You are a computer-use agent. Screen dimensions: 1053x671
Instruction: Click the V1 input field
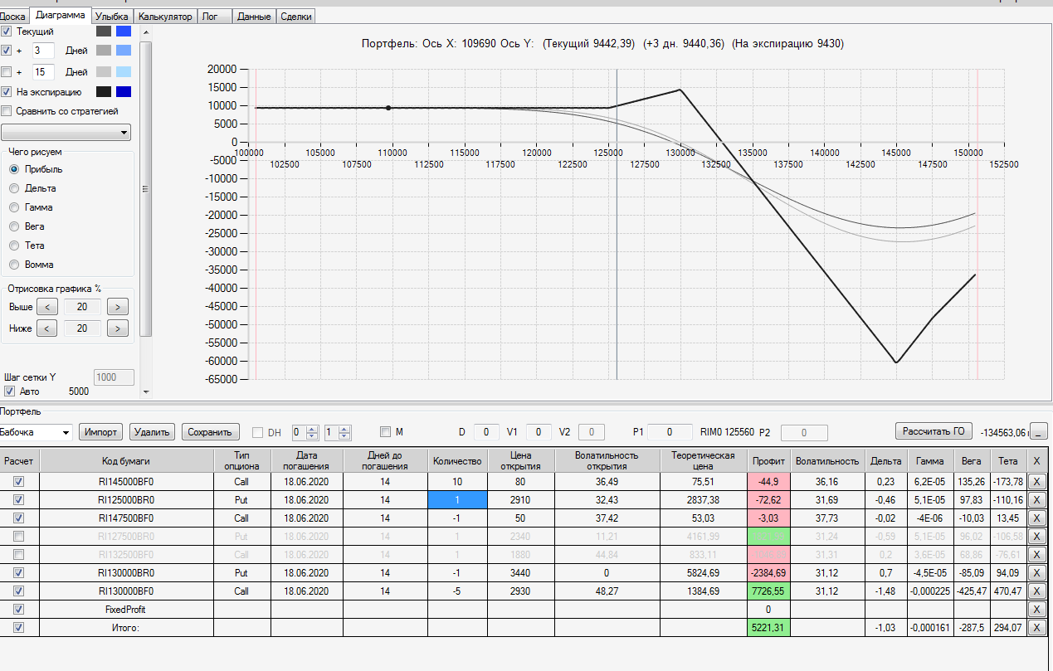pyautogui.click(x=539, y=432)
